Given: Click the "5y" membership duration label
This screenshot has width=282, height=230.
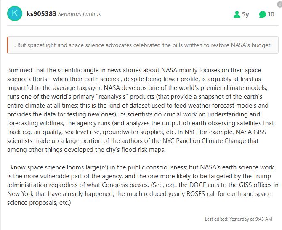Looking at the screenshot, I should 245,14.
